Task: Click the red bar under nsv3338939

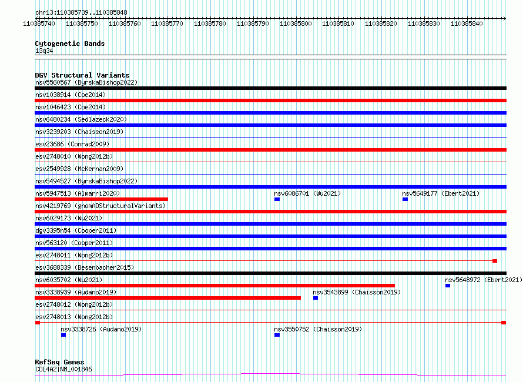Action: point(168,298)
